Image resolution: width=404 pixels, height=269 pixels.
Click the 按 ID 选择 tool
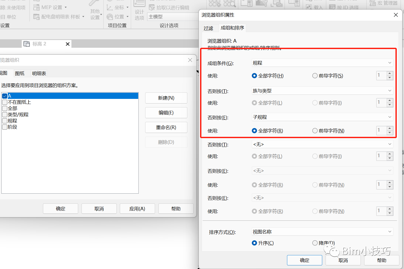point(344,7)
